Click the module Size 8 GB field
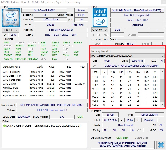The width and height of the screenshot is (167, 150). point(107,61)
